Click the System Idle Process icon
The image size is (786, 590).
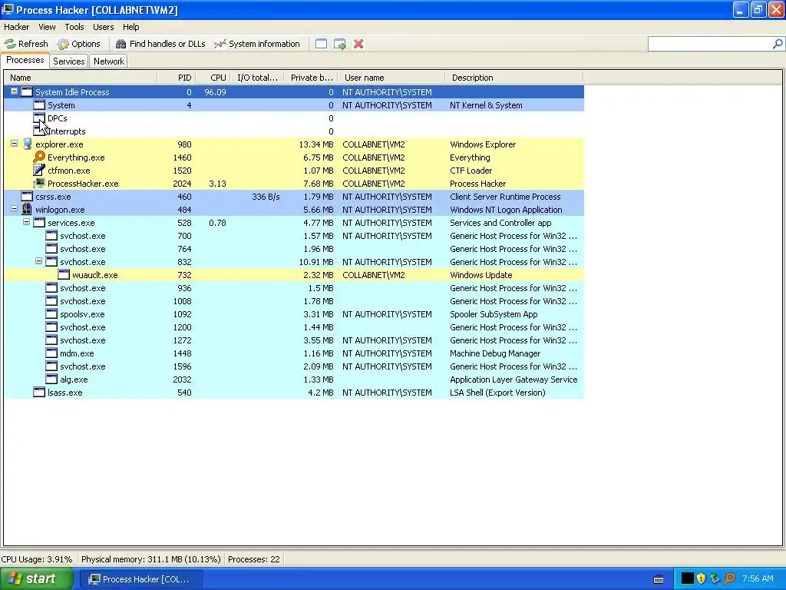[x=27, y=92]
